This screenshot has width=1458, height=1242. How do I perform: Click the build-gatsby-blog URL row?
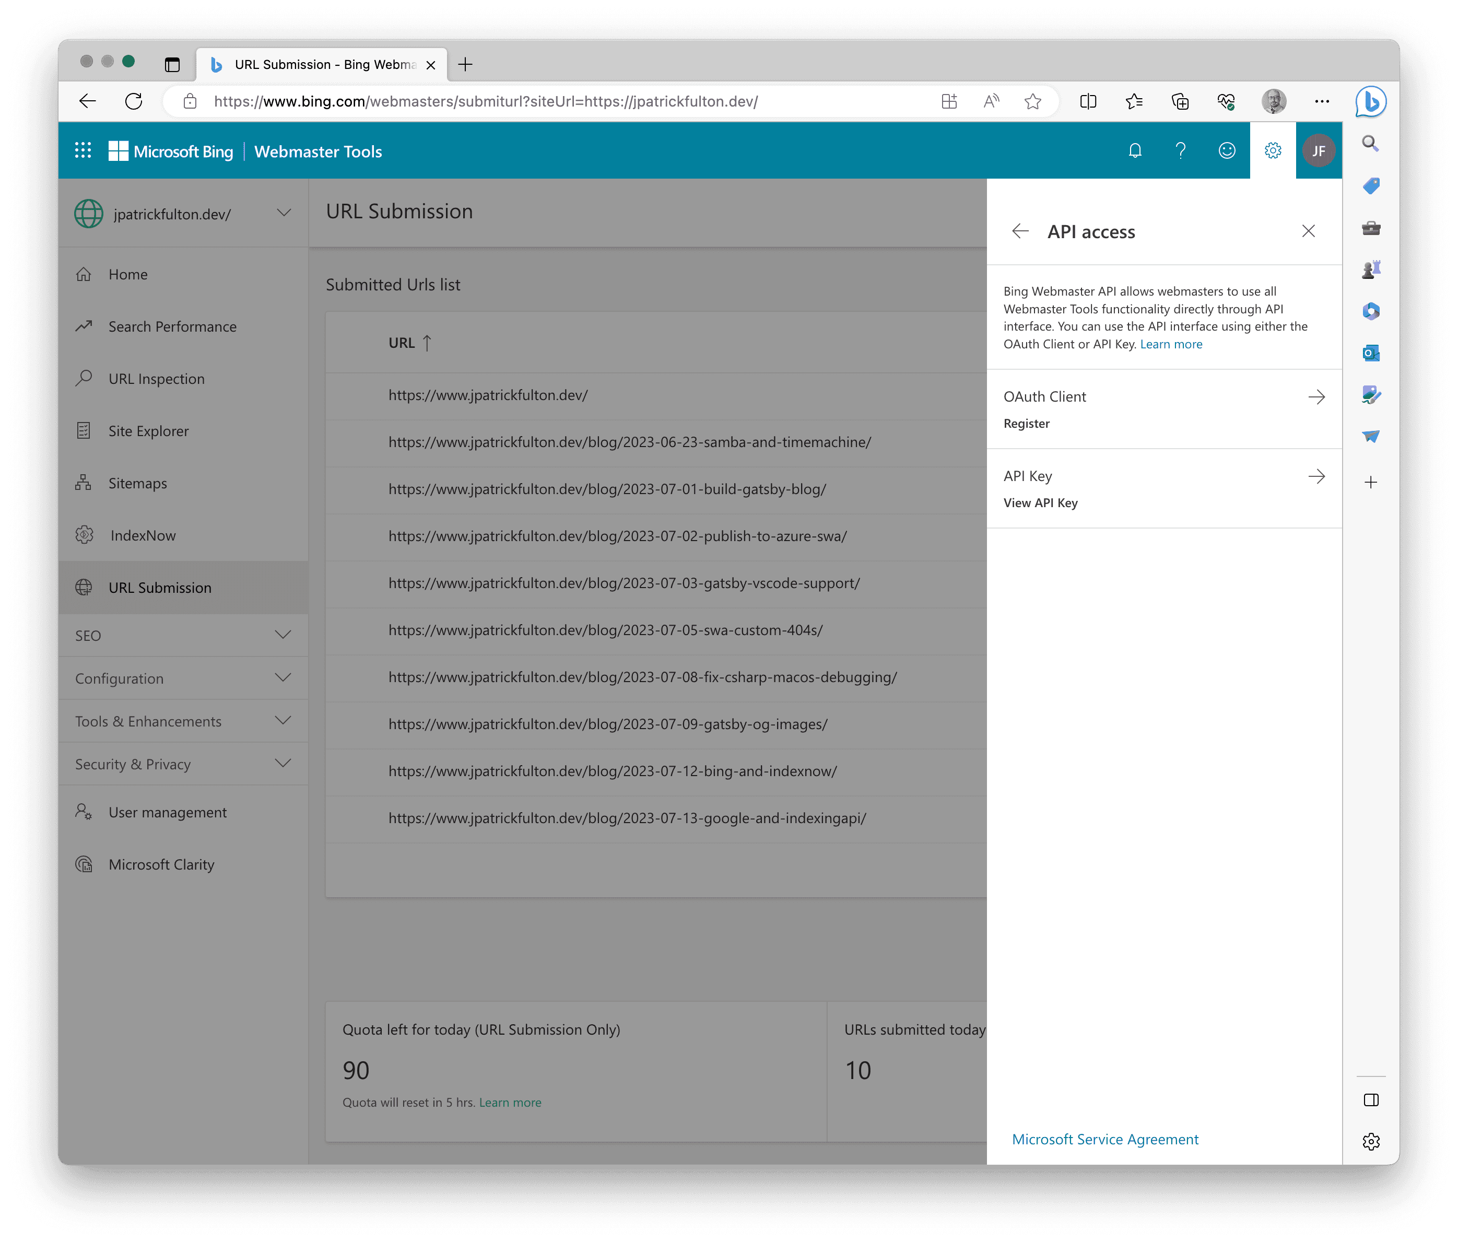pos(656,489)
